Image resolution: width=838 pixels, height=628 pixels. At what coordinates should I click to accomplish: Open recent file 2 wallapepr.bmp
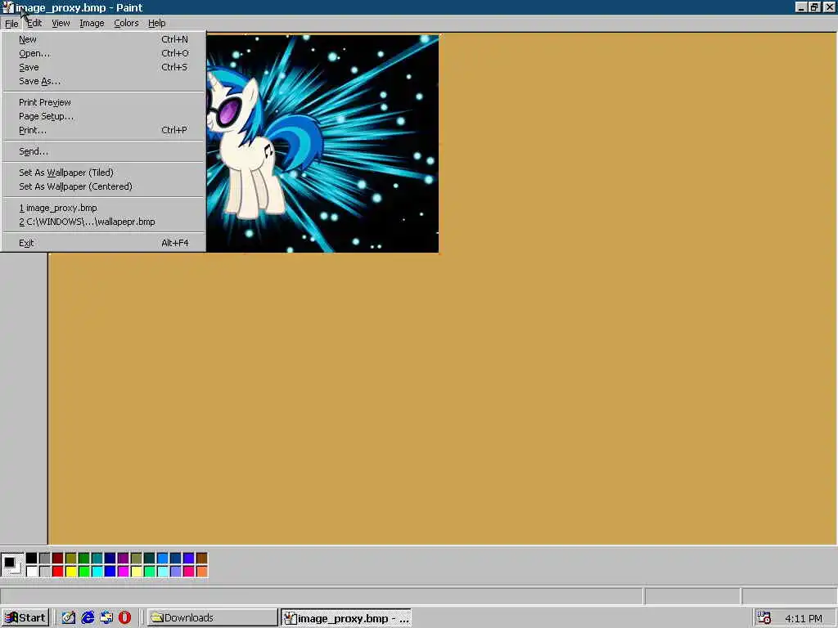click(x=103, y=222)
